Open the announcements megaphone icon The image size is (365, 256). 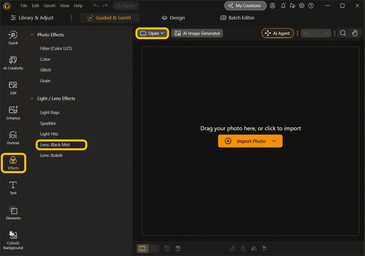(x=292, y=5)
